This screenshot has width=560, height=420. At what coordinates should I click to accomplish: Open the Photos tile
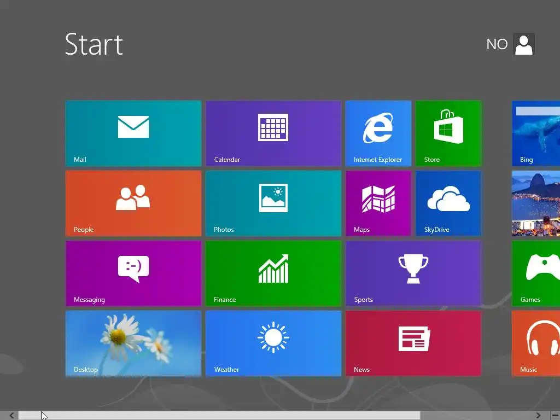click(x=273, y=203)
